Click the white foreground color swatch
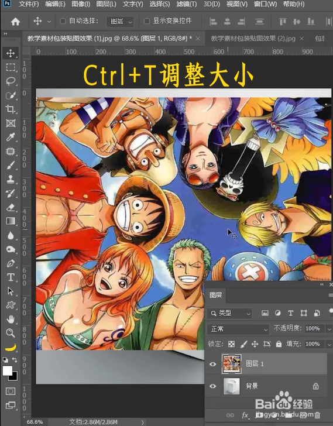This screenshot has height=426, width=333. pyautogui.click(x=7, y=370)
